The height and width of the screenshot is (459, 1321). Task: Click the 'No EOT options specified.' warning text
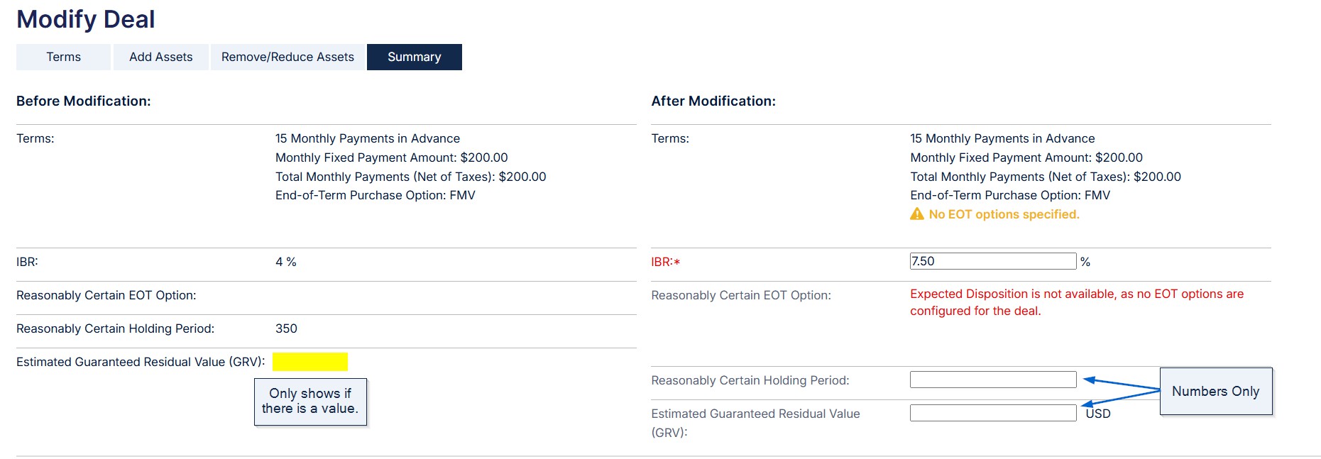(x=1004, y=214)
